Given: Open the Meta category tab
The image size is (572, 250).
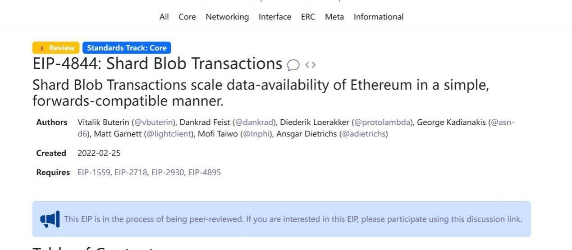Looking at the screenshot, I should click(334, 17).
